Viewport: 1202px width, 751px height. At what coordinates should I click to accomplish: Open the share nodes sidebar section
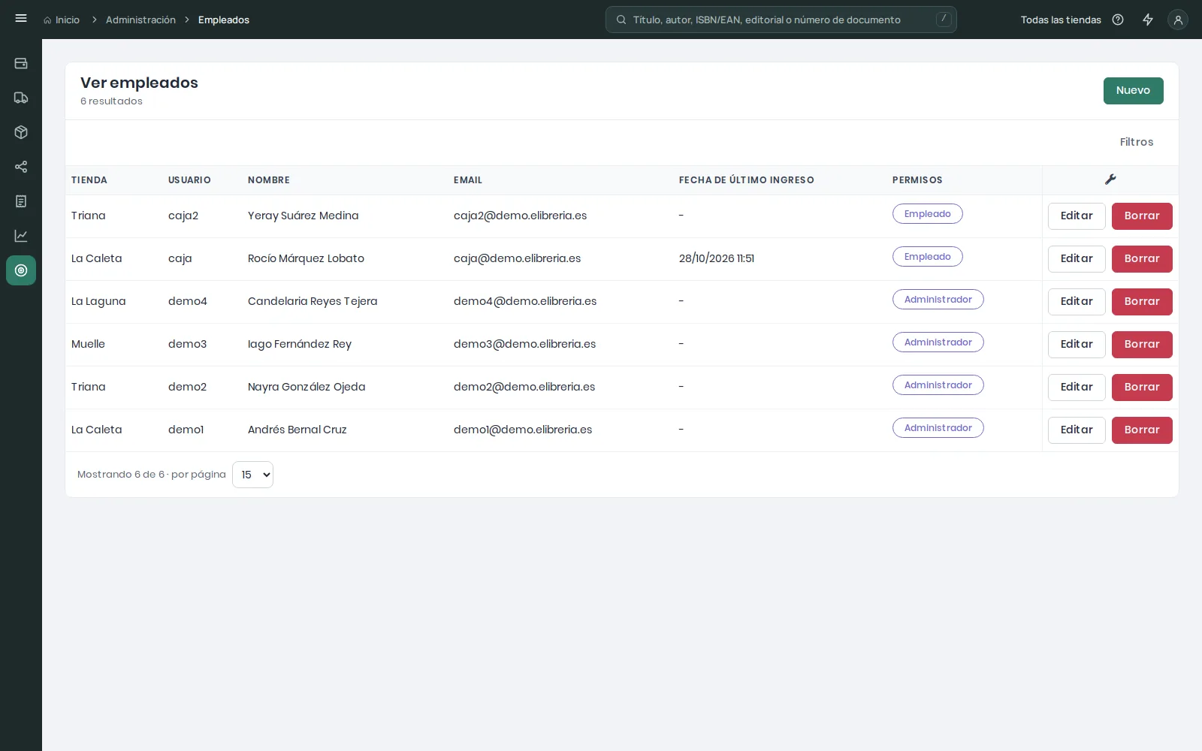[21, 167]
